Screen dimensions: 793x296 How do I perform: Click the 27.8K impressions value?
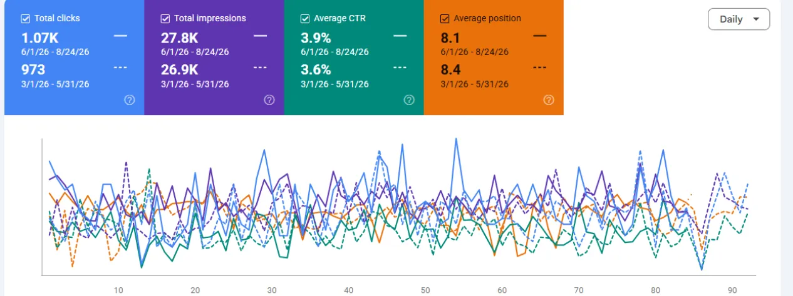pyautogui.click(x=179, y=38)
